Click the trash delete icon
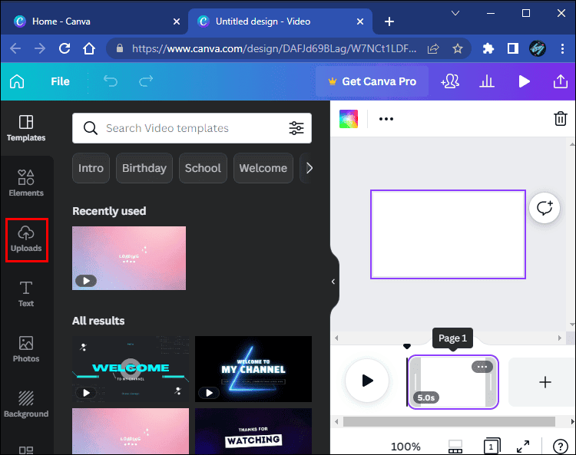 tap(561, 119)
